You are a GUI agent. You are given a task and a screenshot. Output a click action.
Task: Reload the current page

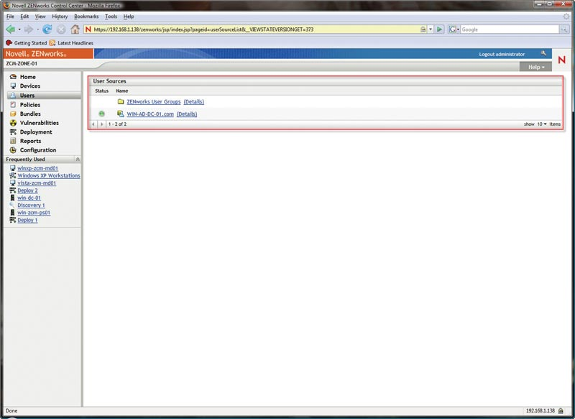tap(47, 29)
